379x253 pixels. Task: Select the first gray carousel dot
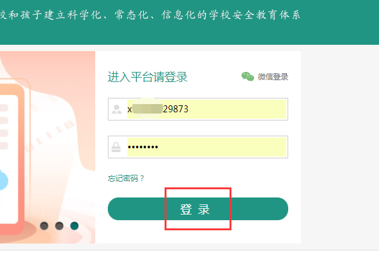tap(44, 226)
